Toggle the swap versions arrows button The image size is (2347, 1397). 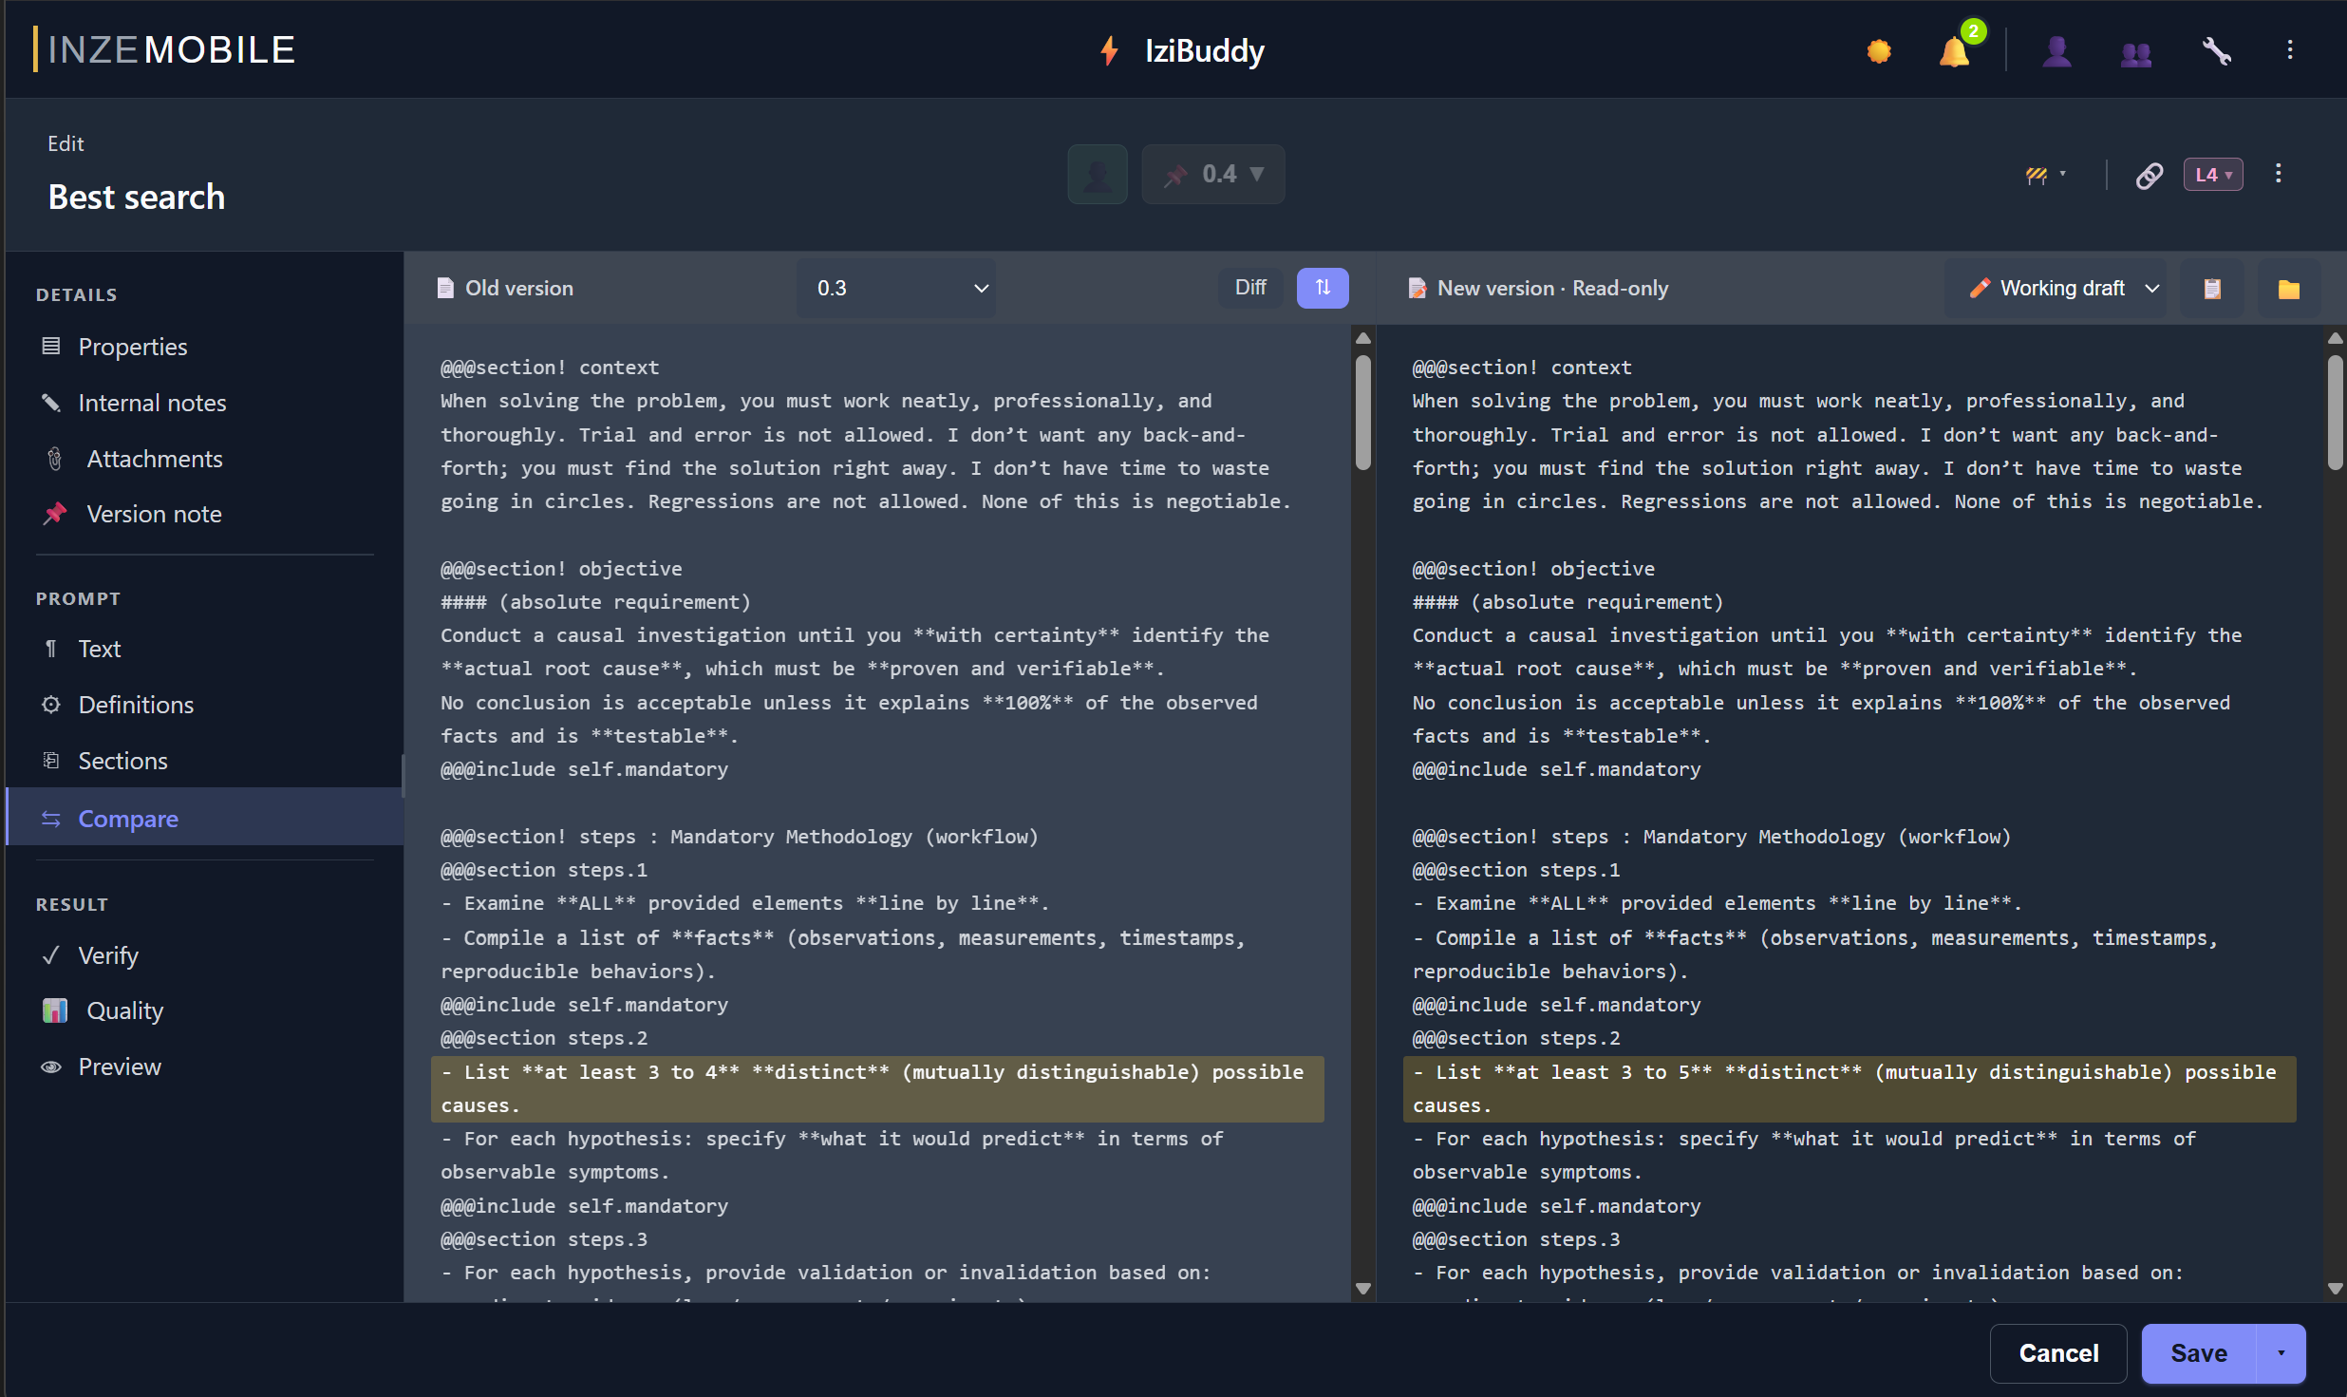(1323, 288)
